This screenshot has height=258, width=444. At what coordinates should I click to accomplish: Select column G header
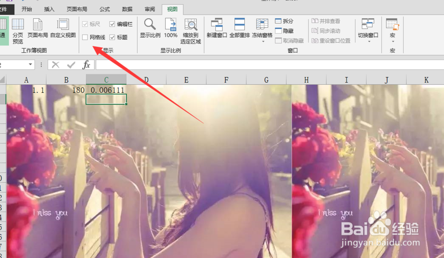tap(266, 80)
